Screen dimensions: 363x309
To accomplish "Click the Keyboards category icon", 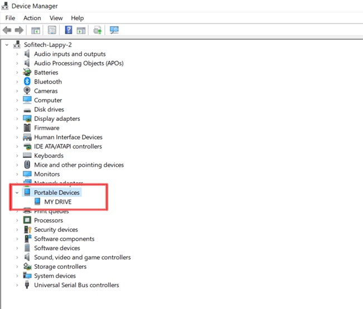I will (27, 155).
